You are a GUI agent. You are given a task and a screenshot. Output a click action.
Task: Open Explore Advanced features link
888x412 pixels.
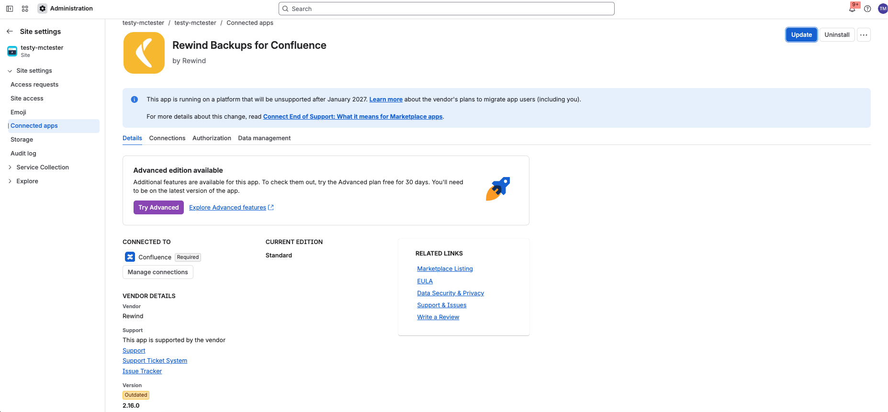click(231, 208)
